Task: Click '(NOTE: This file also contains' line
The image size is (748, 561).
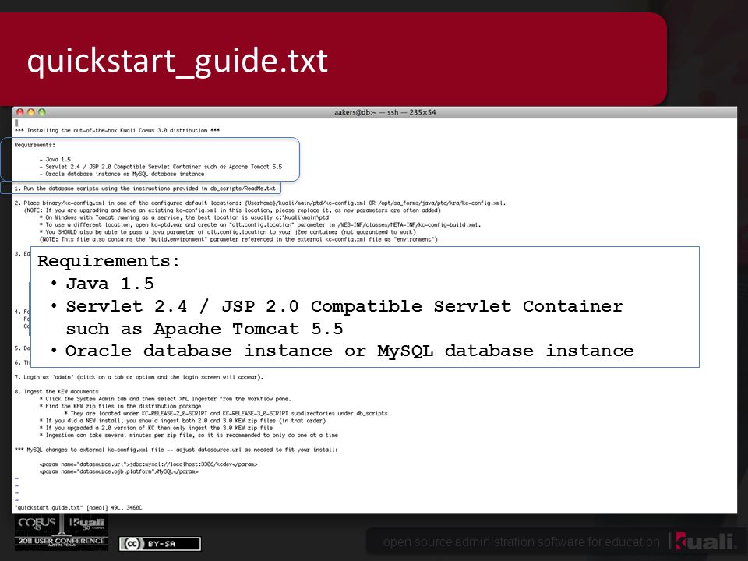Action: 238,239
